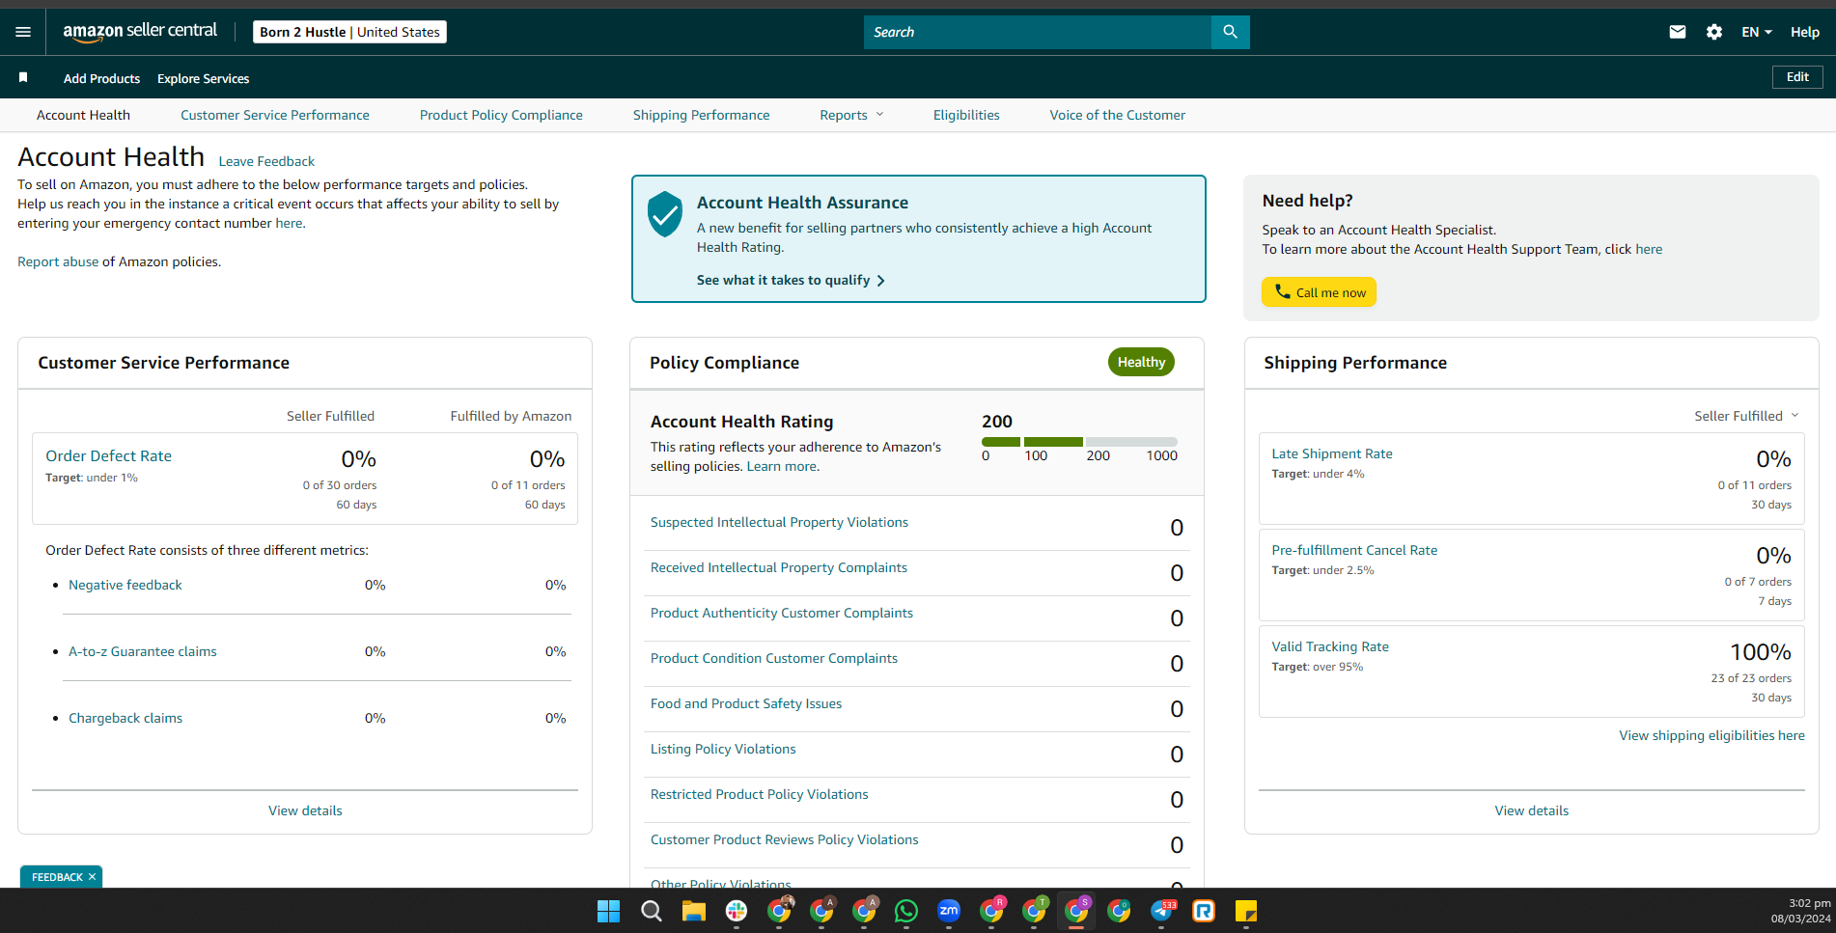Open Chrome with photo avatar in taskbar
The height and width of the screenshot is (933, 1836).
780,910
